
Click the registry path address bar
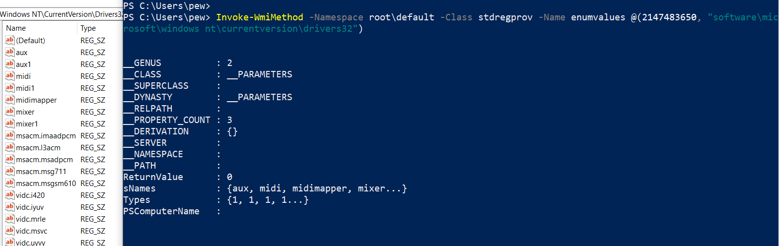coord(61,14)
